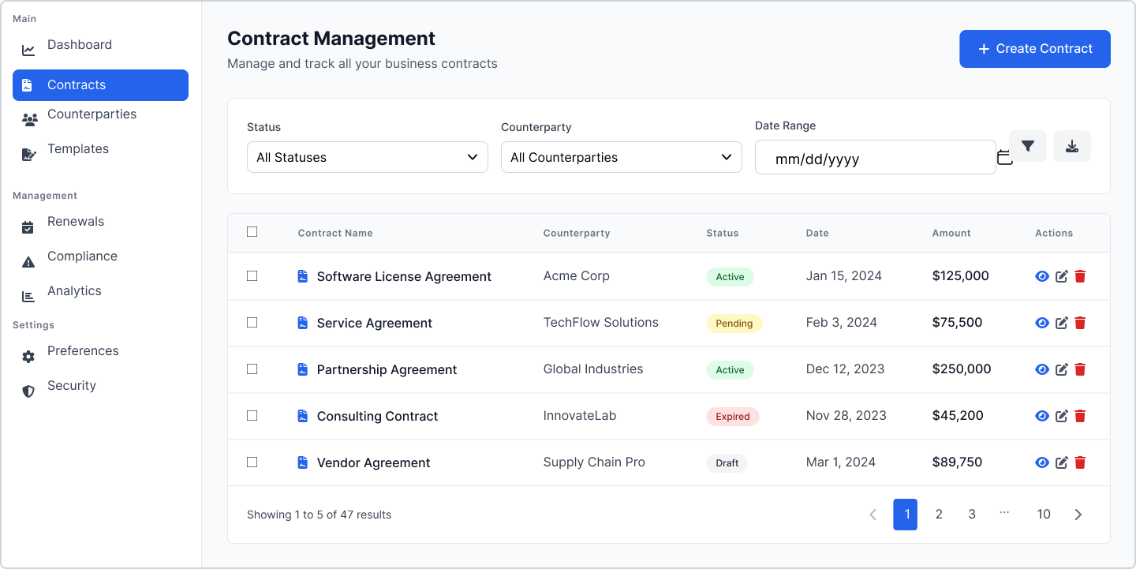Click the Date Range input field
Viewport: 1136px width, 569px height.
tap(868, 158)
